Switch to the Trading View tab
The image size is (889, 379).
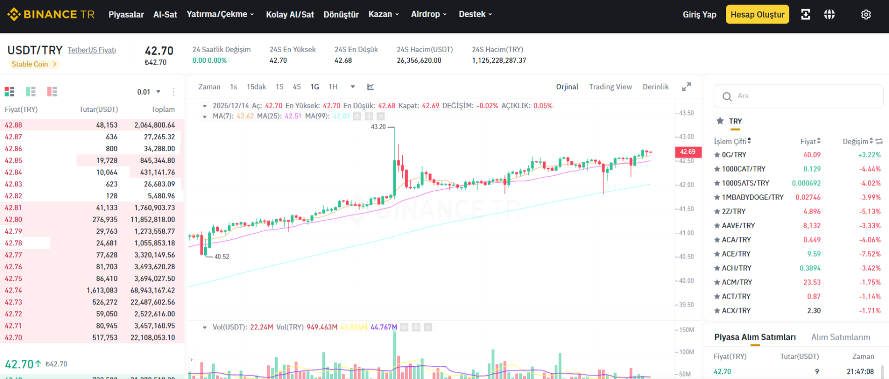[610, 87]
